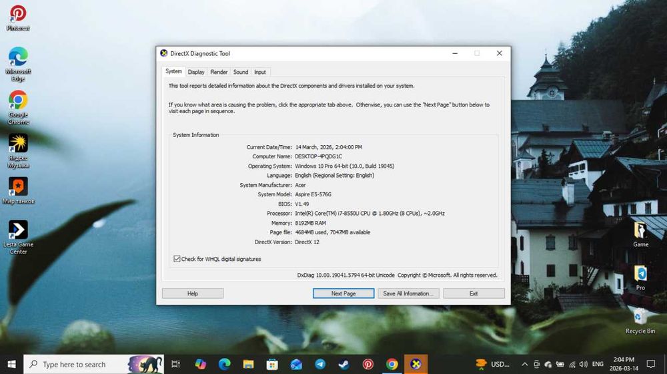Open Pinterest from the taskbar

tap(368, 364)
